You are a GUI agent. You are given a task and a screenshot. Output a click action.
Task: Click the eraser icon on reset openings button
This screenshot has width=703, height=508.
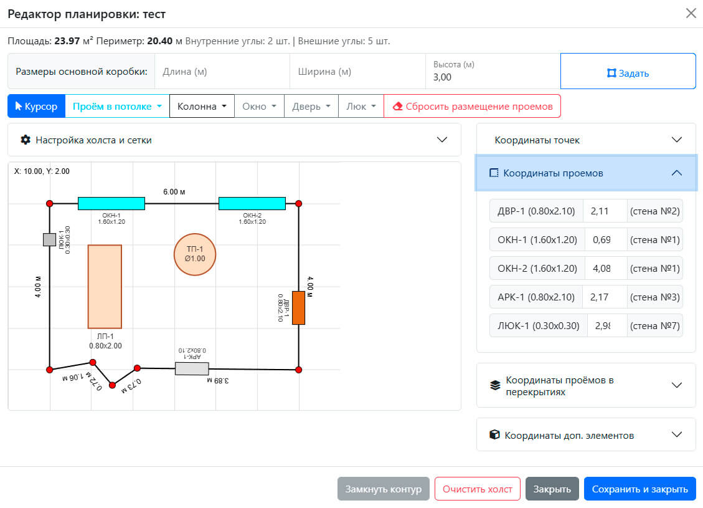(x=397, y=107)
